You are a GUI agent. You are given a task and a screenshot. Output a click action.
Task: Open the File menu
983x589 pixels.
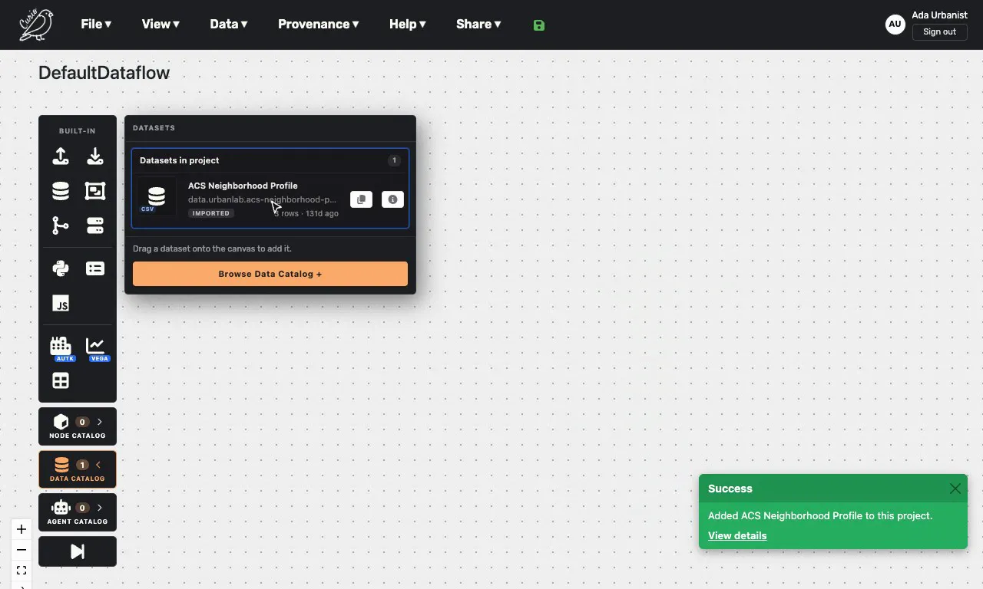click(x=96, y=24)
